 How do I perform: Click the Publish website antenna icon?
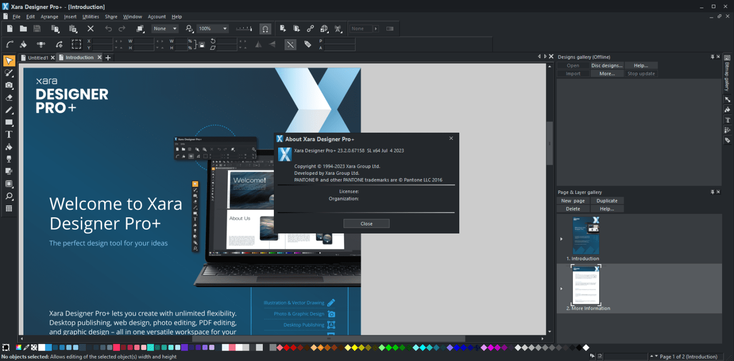point(338,29)
